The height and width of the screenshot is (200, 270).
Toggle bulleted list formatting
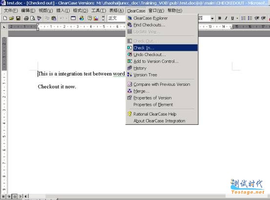coord(250,18)
